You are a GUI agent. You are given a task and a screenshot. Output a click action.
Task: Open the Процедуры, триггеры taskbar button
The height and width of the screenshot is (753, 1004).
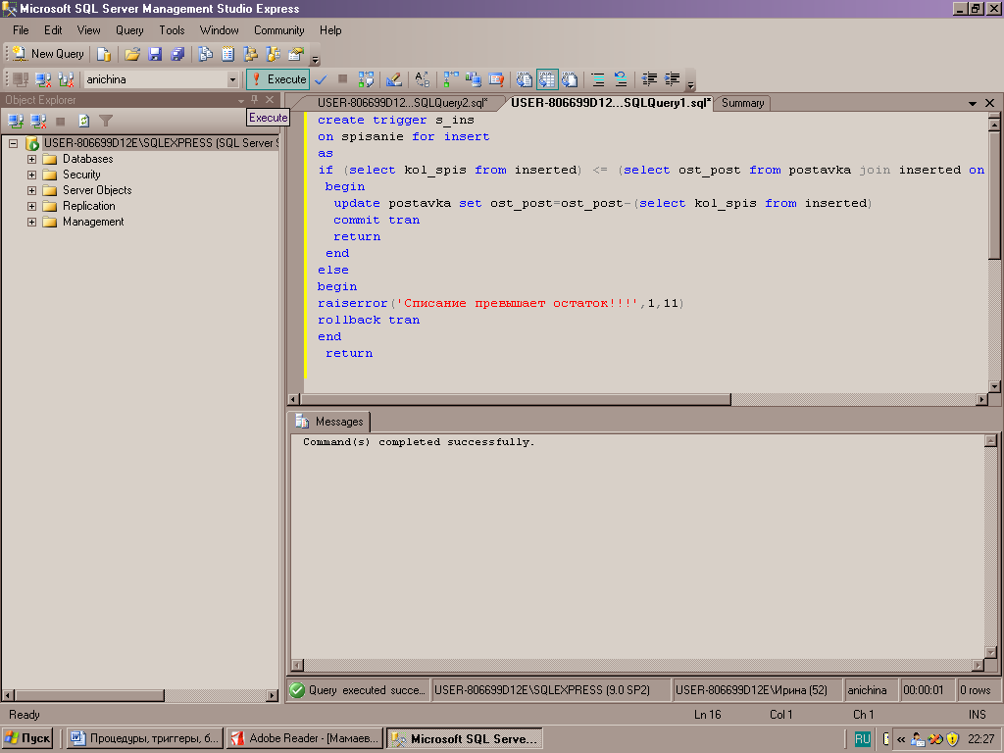coord(145,738)
